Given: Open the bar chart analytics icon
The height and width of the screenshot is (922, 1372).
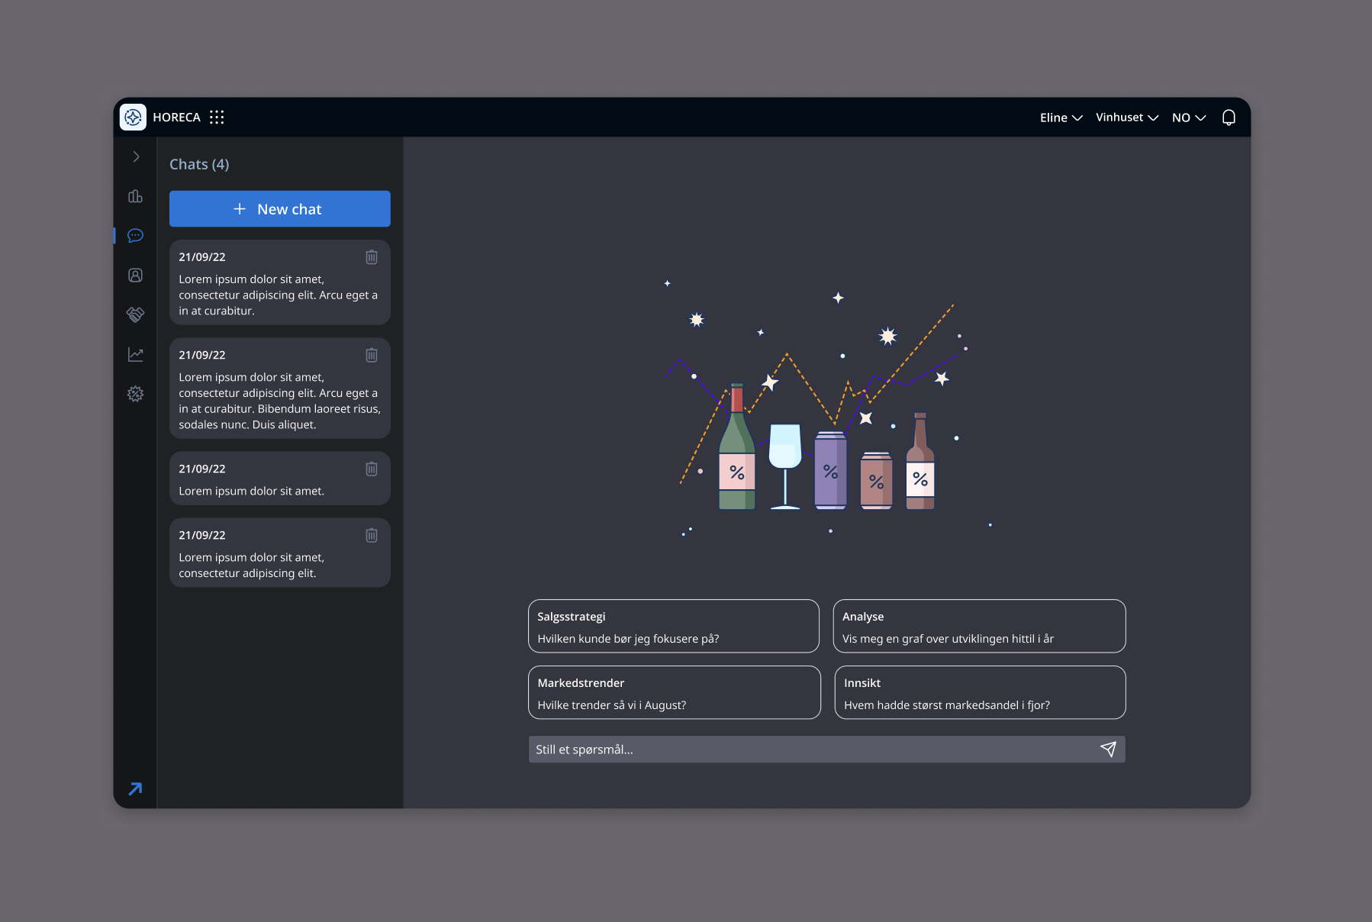Looking at the screenshot, I should [x=135, y=196].
